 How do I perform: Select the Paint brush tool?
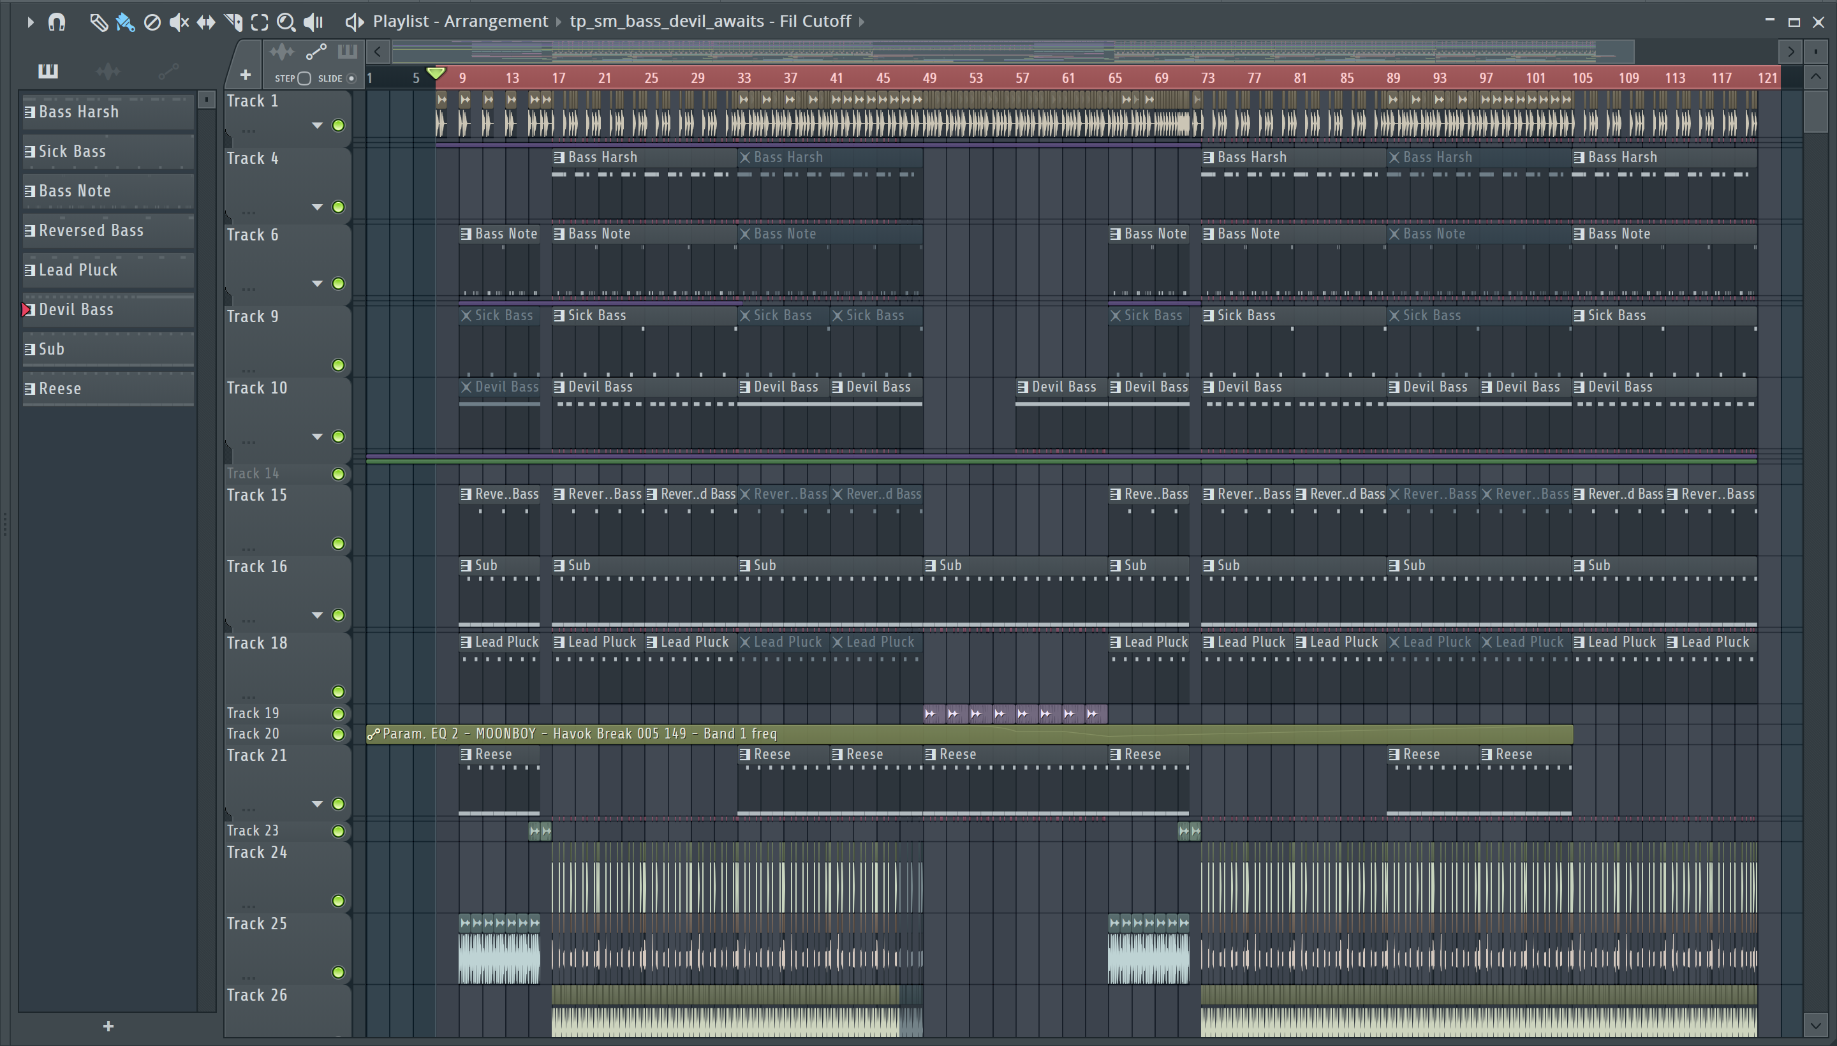[125, 22]
